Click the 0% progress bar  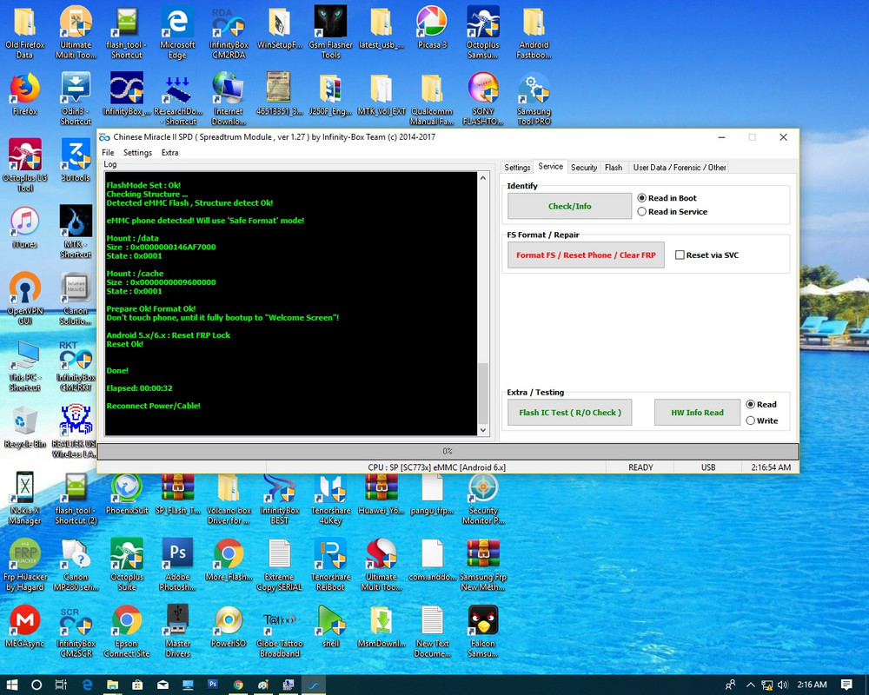click(448, 451)
